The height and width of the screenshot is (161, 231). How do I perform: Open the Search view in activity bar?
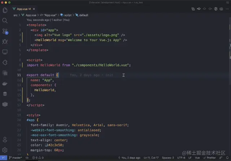[5, 21]
